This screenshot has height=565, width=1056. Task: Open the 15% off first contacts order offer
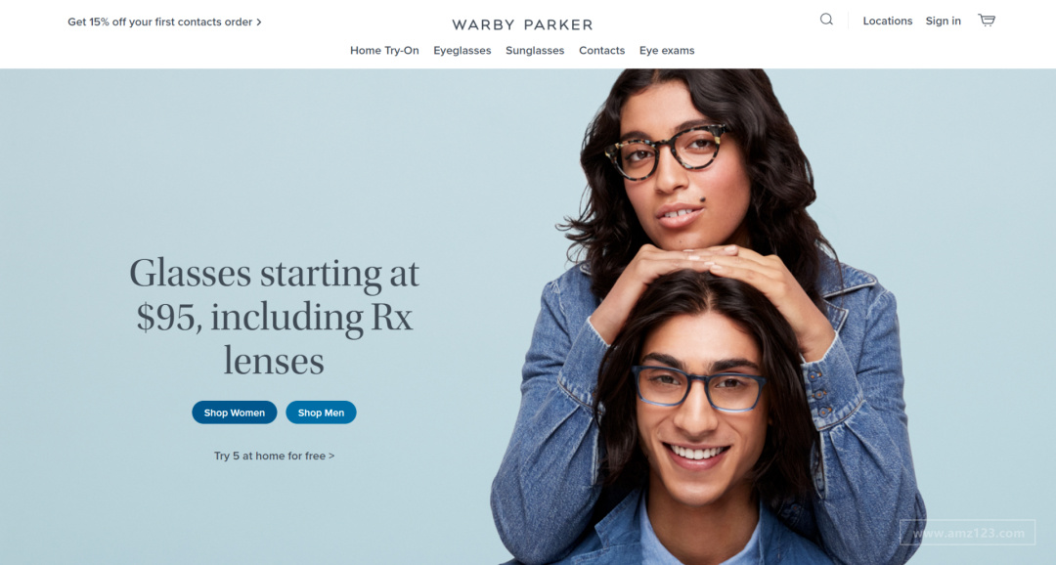pyautogui.click(x=164, y=22)
